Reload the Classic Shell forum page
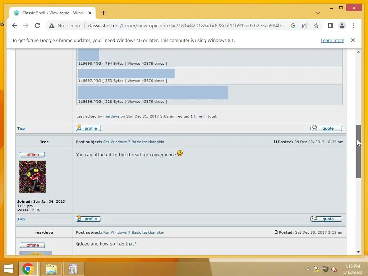 pos(37,26)
